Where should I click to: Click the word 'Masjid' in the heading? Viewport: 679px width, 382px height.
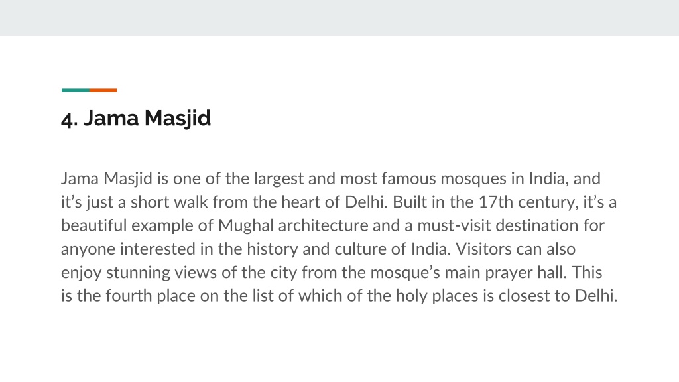(x=178, y=119)
